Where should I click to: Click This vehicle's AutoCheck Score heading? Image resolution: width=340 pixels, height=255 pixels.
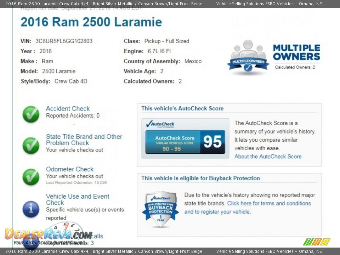pyautogui.click(x=182, y=108)
